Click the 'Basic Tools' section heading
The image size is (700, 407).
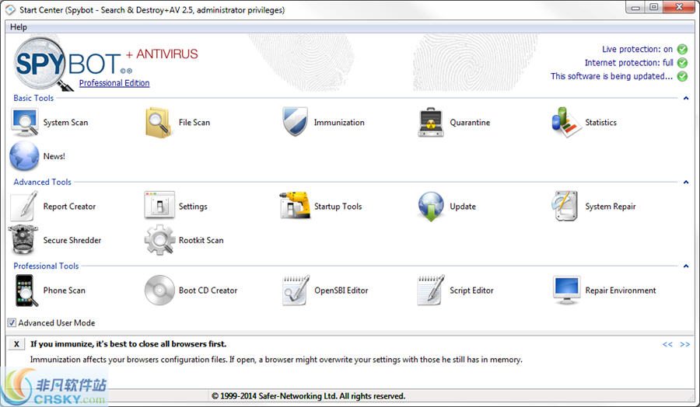pos(33,98)
